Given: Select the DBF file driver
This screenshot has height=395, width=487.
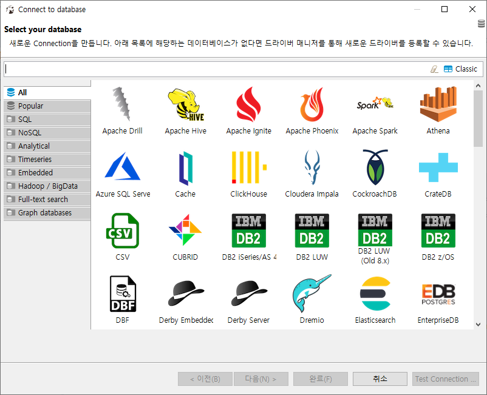Looking at the screenshot, I should tap(123, 294).
